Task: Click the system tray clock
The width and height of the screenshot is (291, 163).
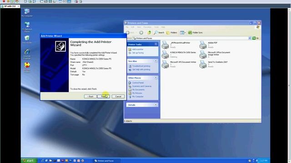Action: [x=264, y=161]
